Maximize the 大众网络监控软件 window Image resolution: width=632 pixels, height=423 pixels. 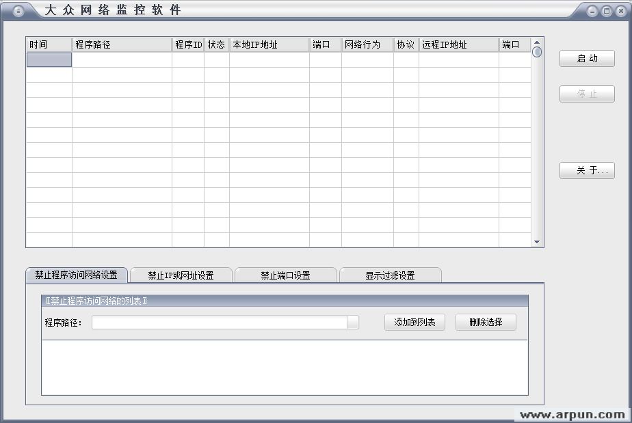606,11
